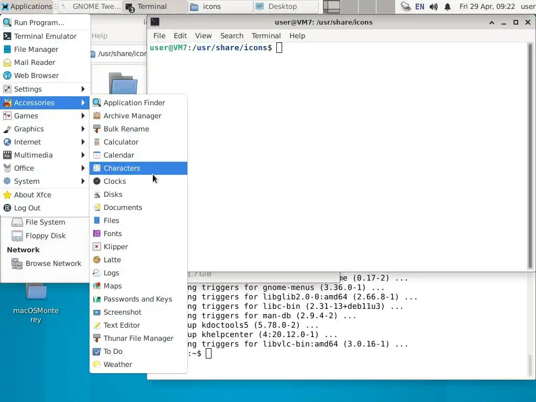
Task: Click the EN keyboard layout indicator
Action: point(419,6)
